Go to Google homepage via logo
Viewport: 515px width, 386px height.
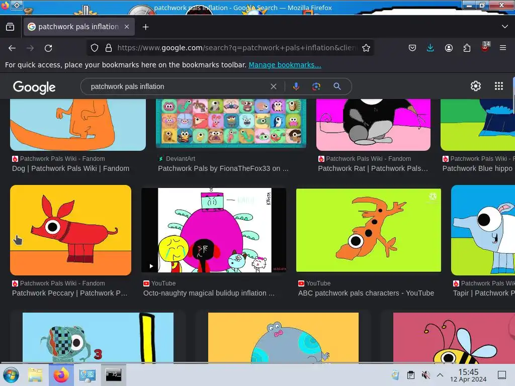pos(34,87)
